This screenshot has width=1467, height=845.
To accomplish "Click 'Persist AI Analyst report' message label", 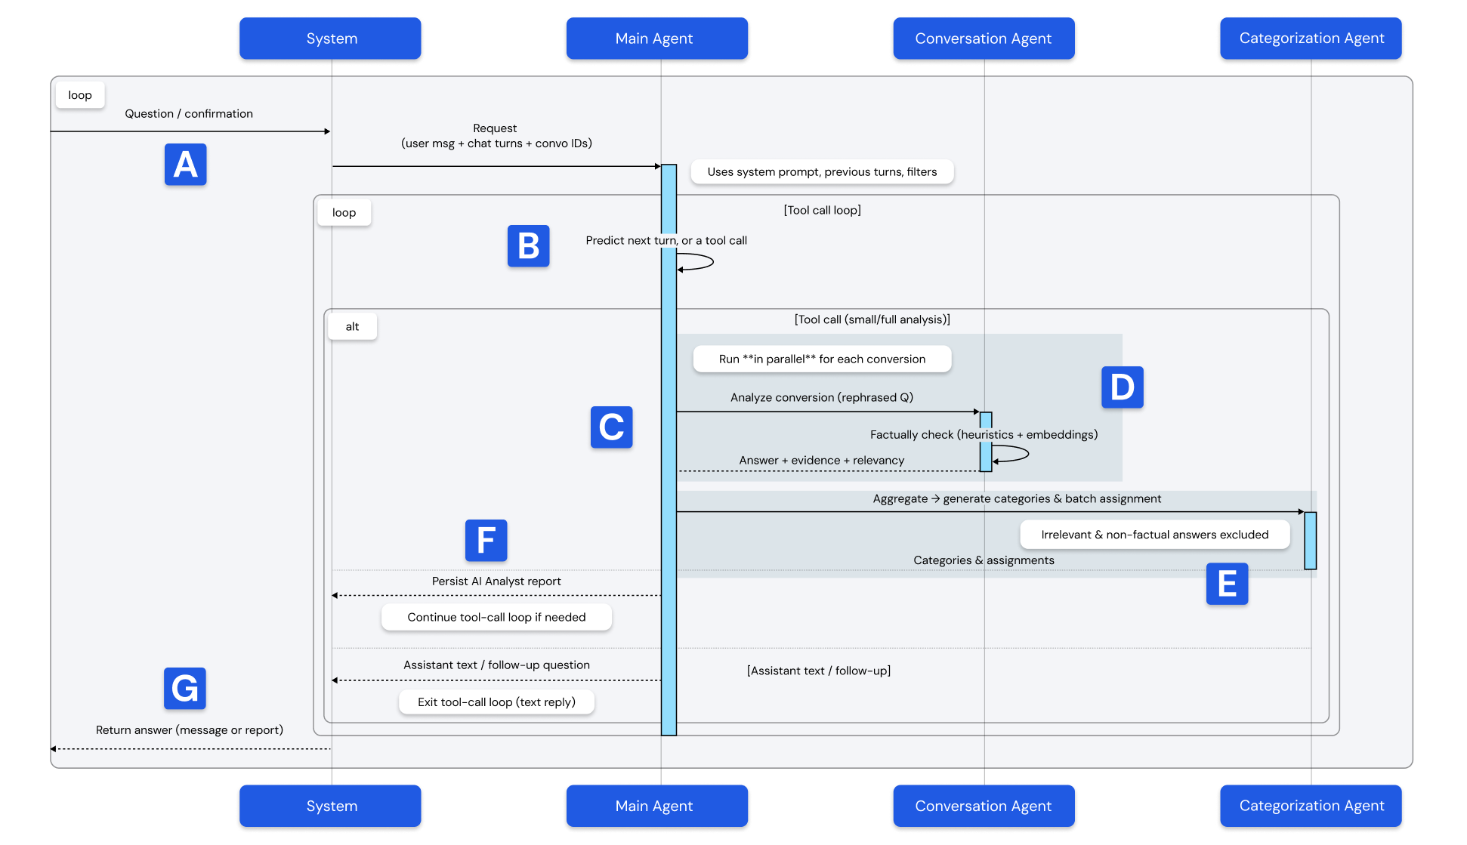I will tap(496, 581).
